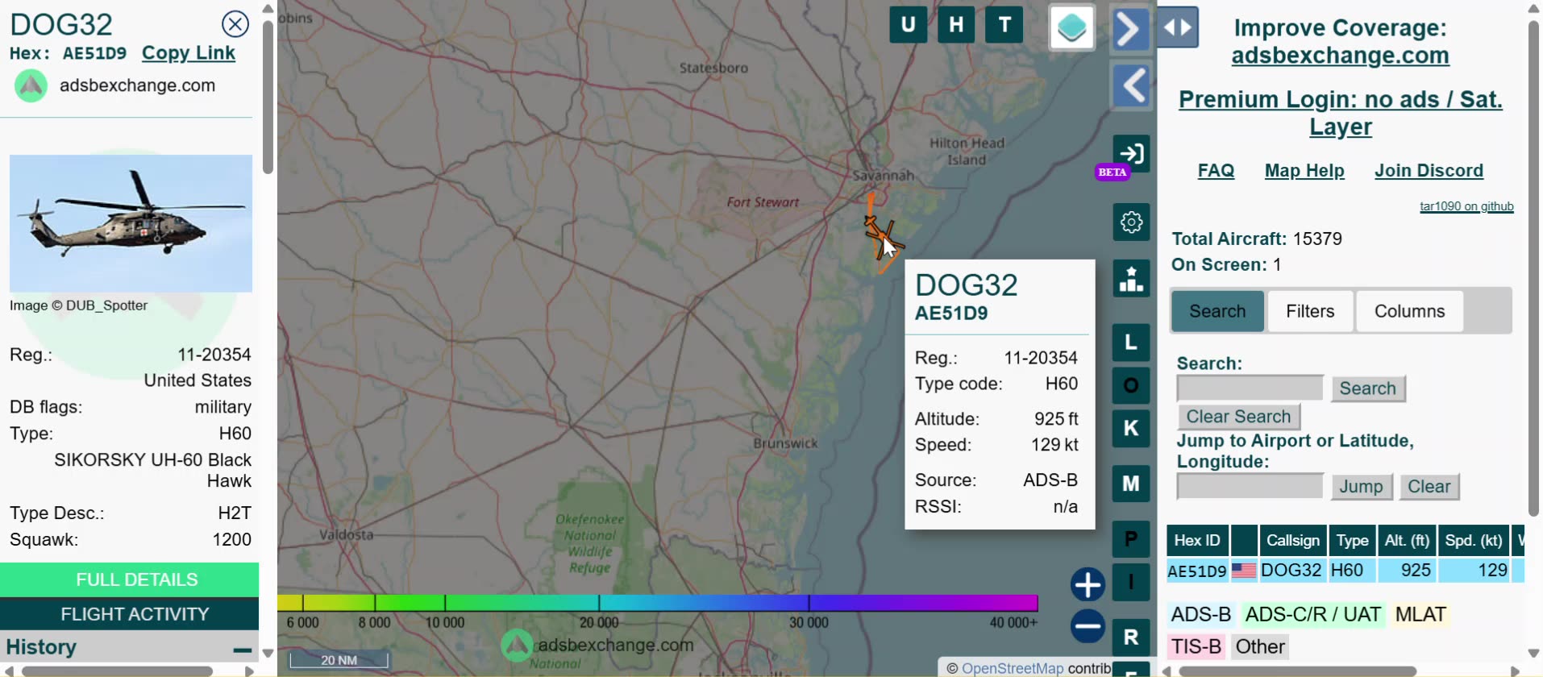Screen dimensions: 1543x677
Task: Open FULL DETAILS for the aircraft
Action: (x=129, y=579)
